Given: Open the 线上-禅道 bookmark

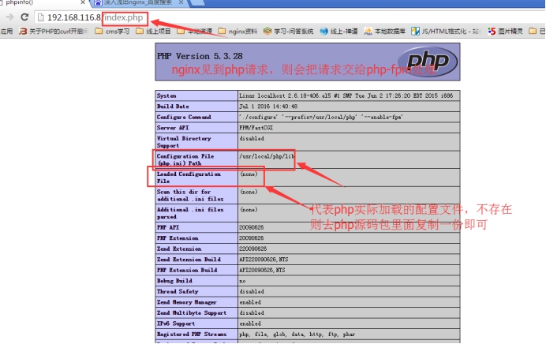Looking at the screenshot, I should [338, 32].
